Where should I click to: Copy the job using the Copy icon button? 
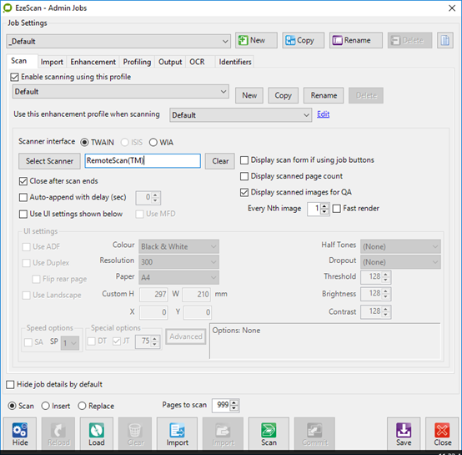[x=304, y=40]
